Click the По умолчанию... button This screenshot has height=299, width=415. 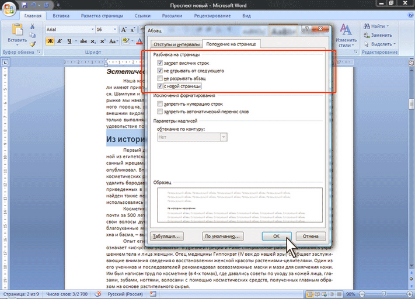[x=222, y=237]
